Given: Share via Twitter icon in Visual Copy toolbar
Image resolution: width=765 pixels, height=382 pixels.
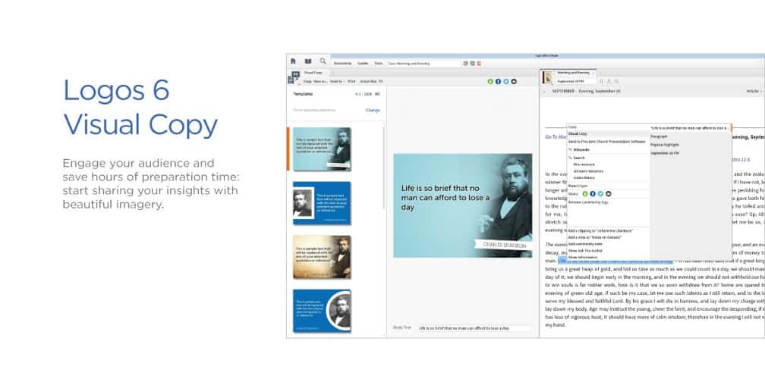Looking at the screenshot, I should 505,81.
